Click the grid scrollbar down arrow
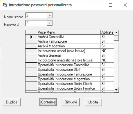 (x=116, y=90)
